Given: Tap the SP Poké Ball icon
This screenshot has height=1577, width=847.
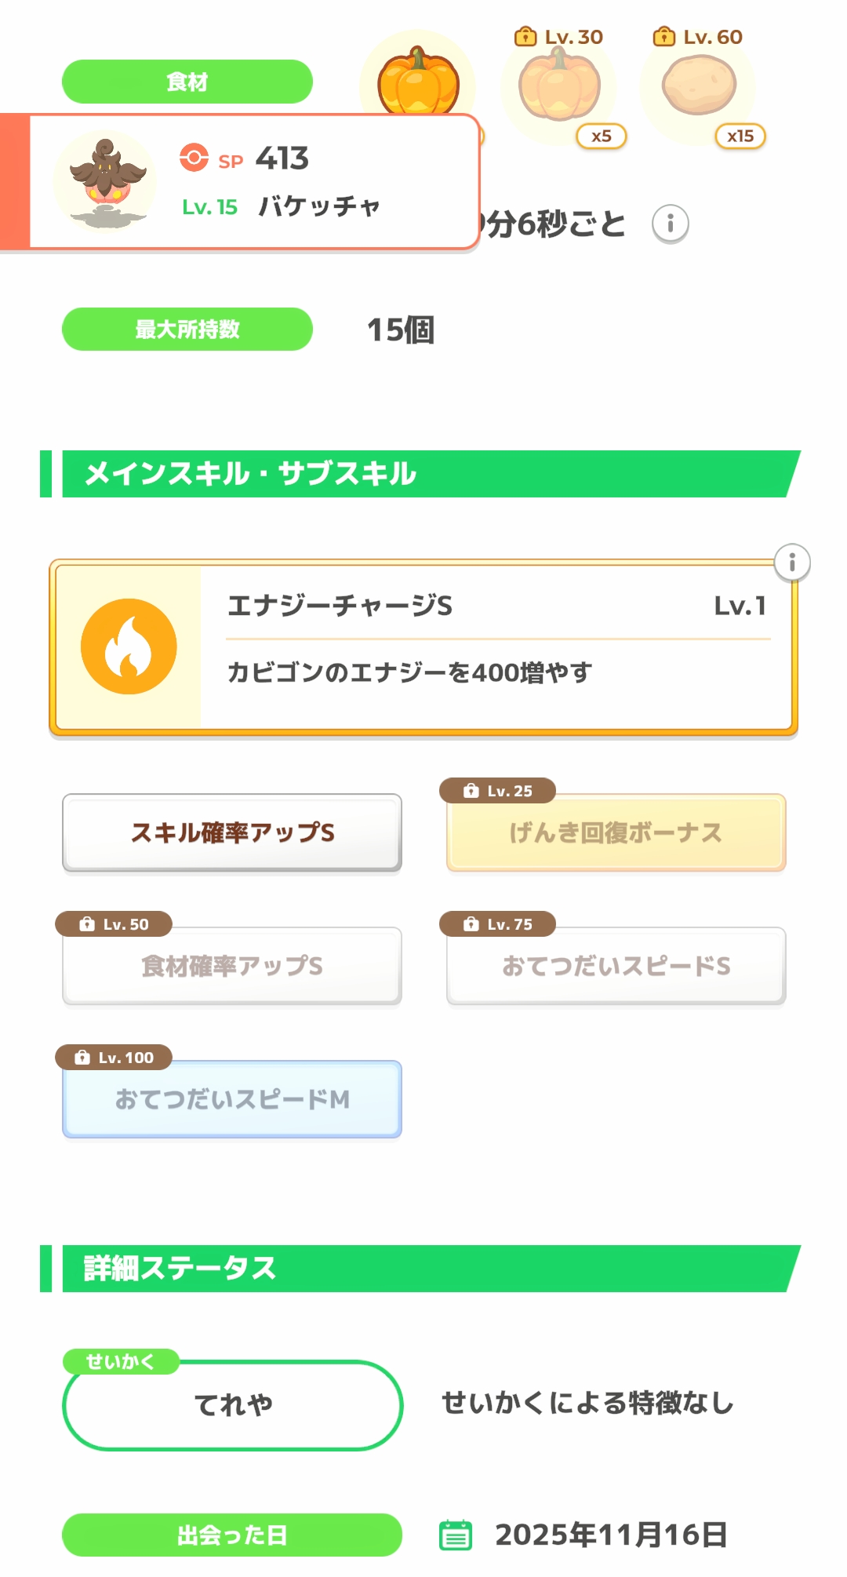Looking at the screenshot, I should coord(194,158).
